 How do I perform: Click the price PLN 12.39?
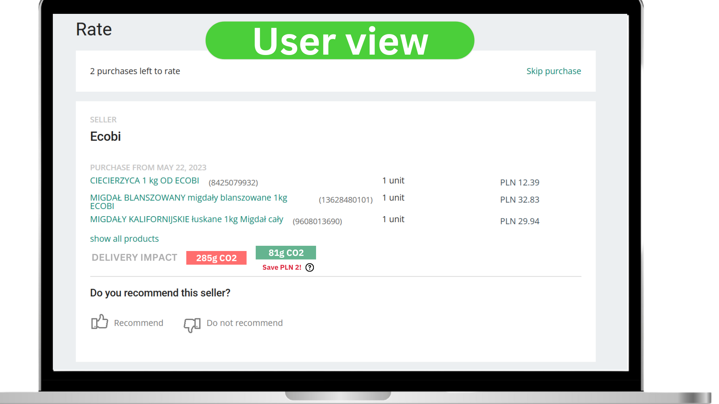click(x=519, y=183)
